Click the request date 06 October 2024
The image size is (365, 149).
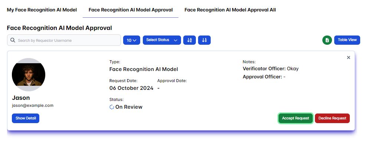tap(131, 88)
